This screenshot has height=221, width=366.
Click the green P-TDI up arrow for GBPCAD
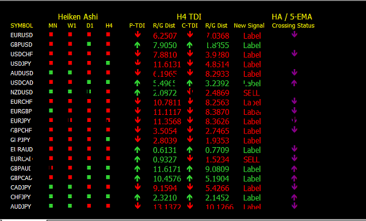[137, 178]
